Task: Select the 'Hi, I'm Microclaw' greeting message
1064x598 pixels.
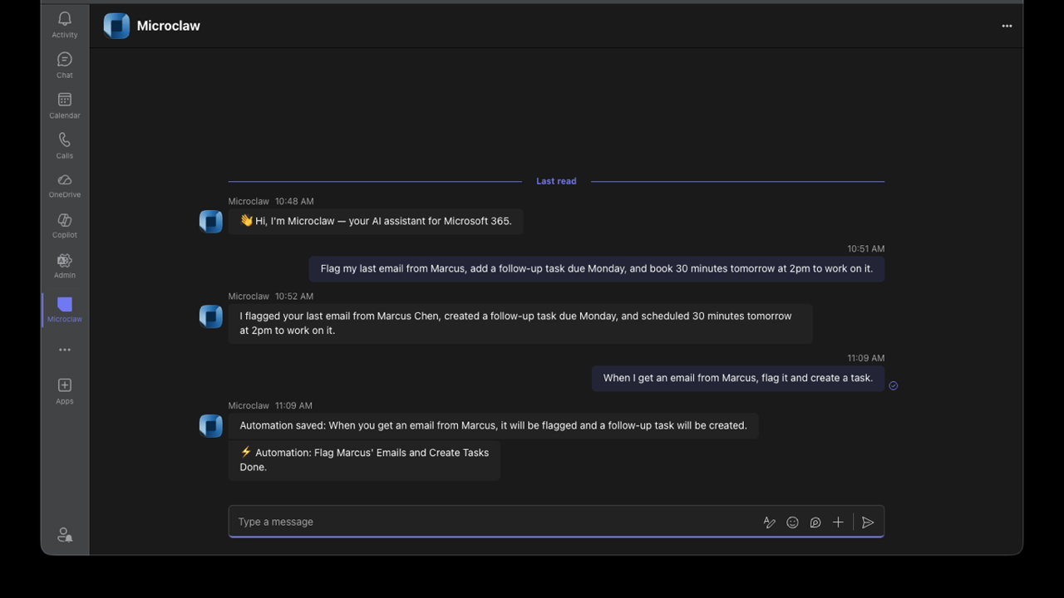Action: [376, 221]
